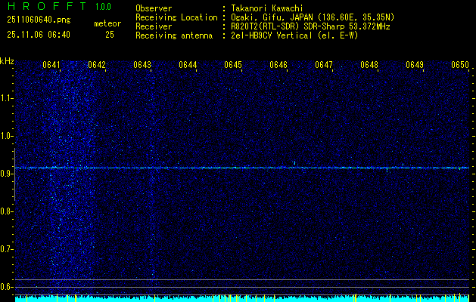Click the date stamp 25.11.06 06:40
The width and height of the screenshot is (476, 302).
39,35
